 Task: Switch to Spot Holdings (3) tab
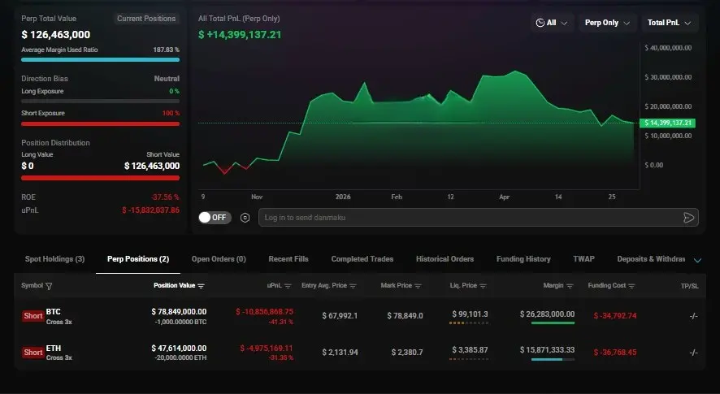[54, 259]
